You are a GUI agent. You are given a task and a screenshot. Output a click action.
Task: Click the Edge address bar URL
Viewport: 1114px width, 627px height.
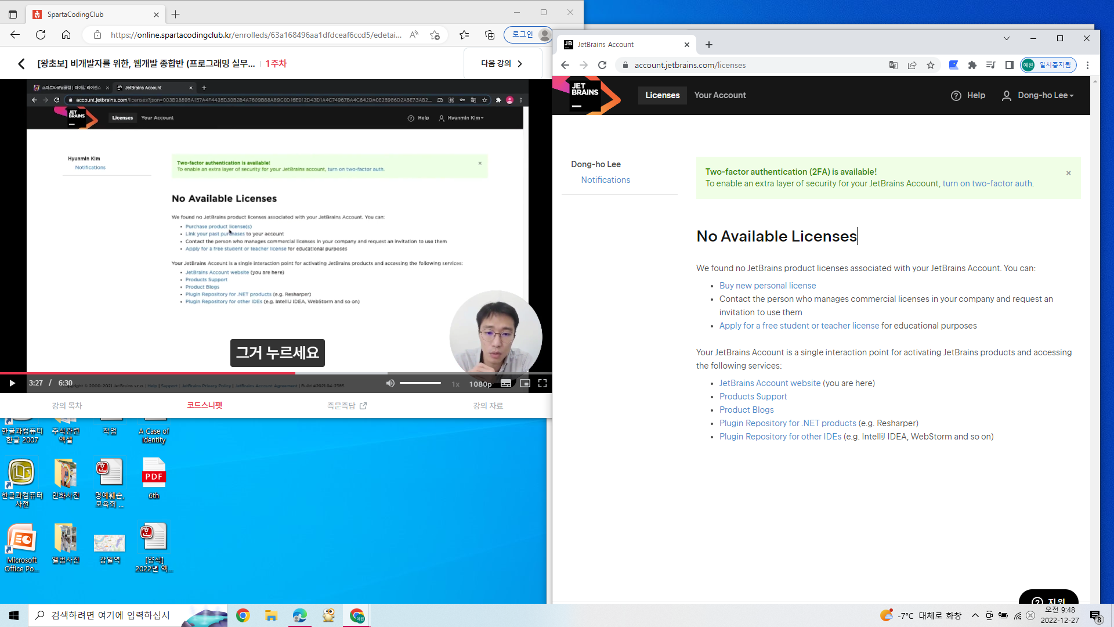(256, 35)
